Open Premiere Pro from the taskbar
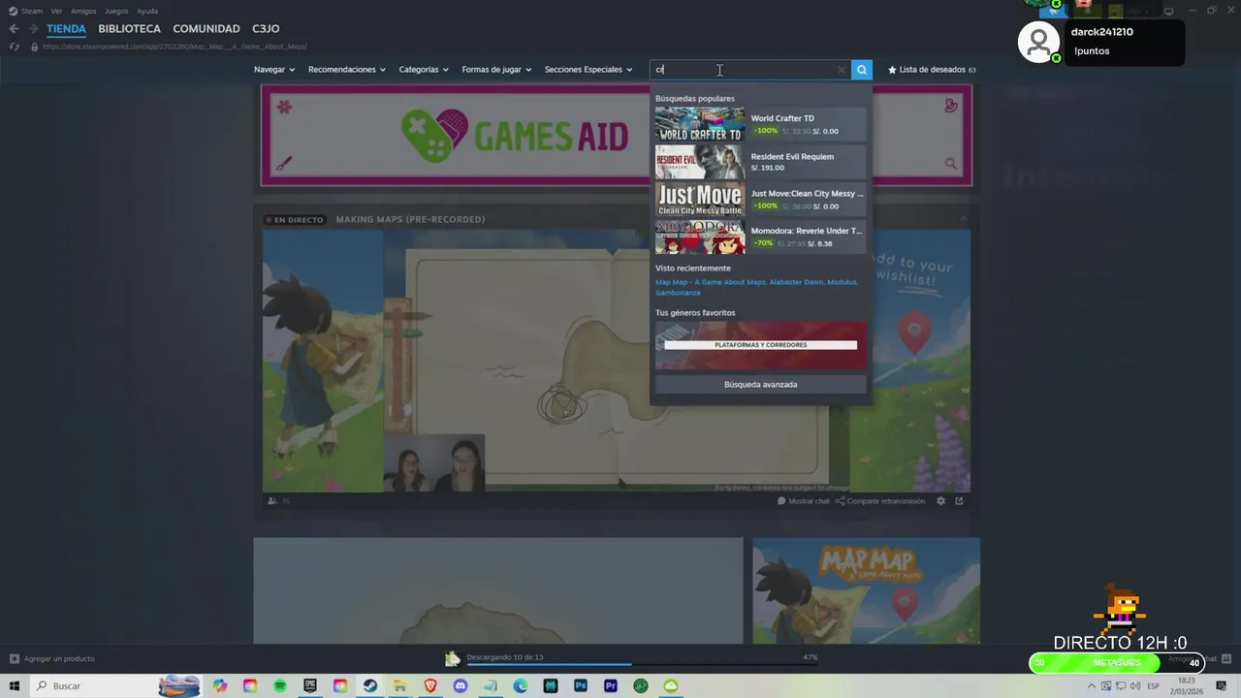The width and height of the screenshot is (1241, 698). coord(611,686)
